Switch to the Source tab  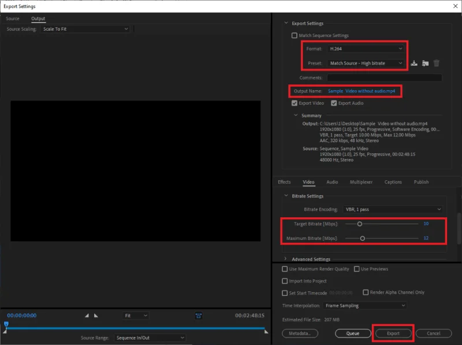click(12, 18)
